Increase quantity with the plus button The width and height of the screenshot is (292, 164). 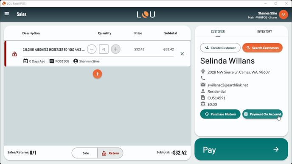point(115,49)
